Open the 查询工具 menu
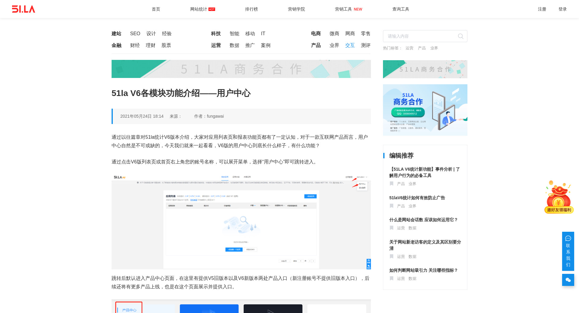Screen dimensions: 579x313 pyautogui.click(x=400, y=9)
